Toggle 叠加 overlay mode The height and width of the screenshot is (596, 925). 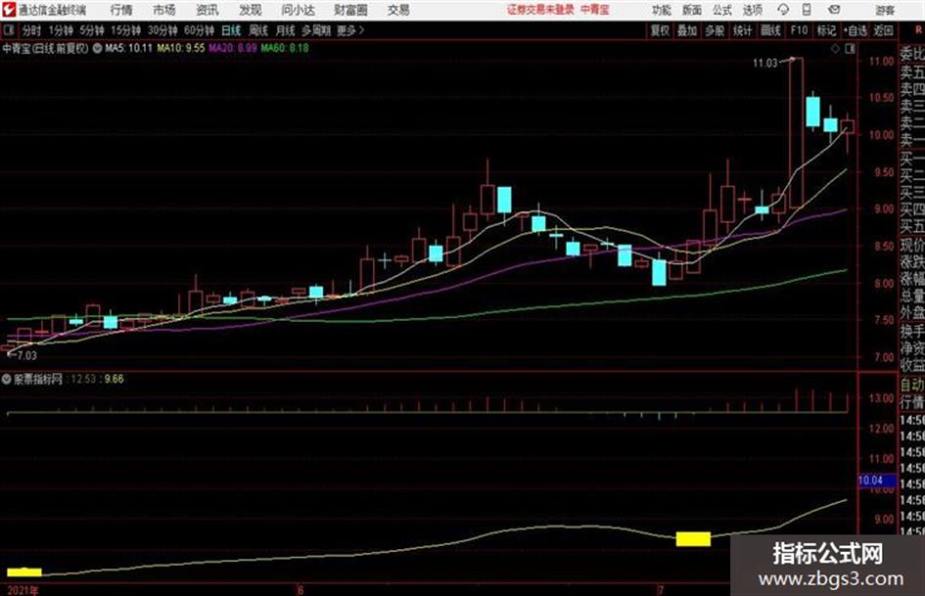pos(687,30)
